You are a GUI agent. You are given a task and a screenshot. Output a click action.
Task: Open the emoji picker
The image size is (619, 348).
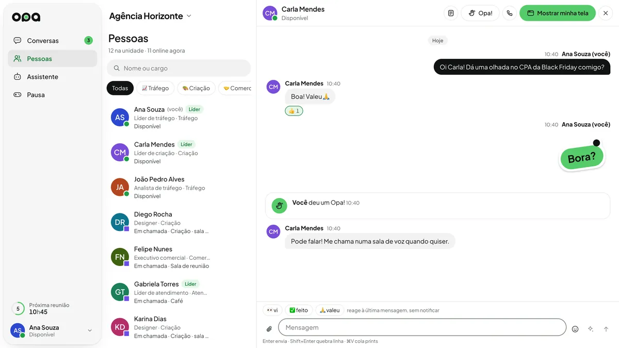point(575,329)
